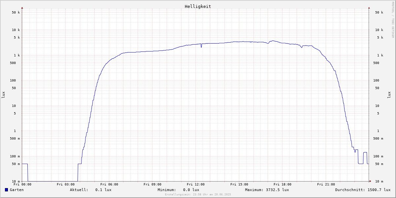
Task: Click the Fri 12:00 time axis label
Action: 196,184
